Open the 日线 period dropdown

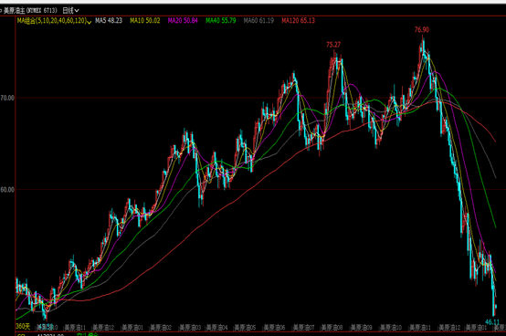point(70,11)
